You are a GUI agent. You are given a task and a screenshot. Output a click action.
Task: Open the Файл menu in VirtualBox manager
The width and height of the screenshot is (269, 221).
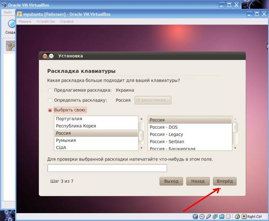coord(8,12)
